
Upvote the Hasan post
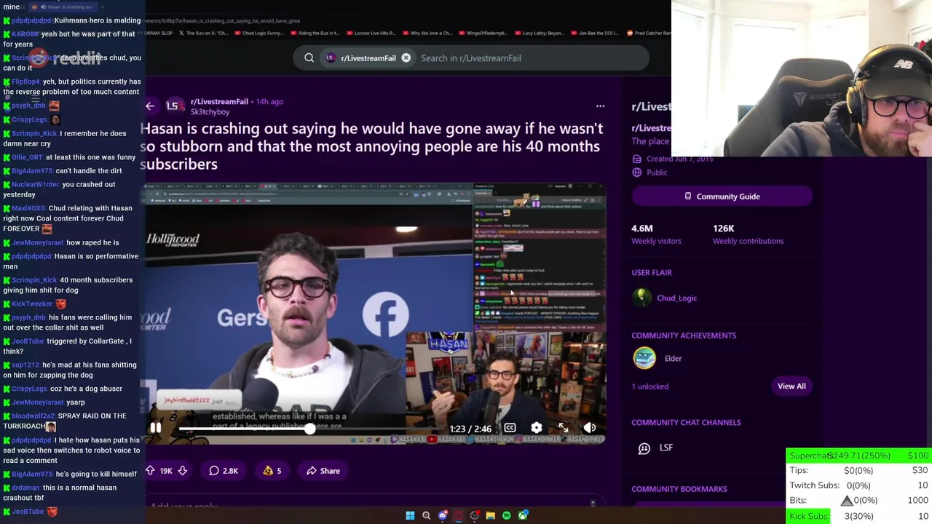(x=150, y=471)
